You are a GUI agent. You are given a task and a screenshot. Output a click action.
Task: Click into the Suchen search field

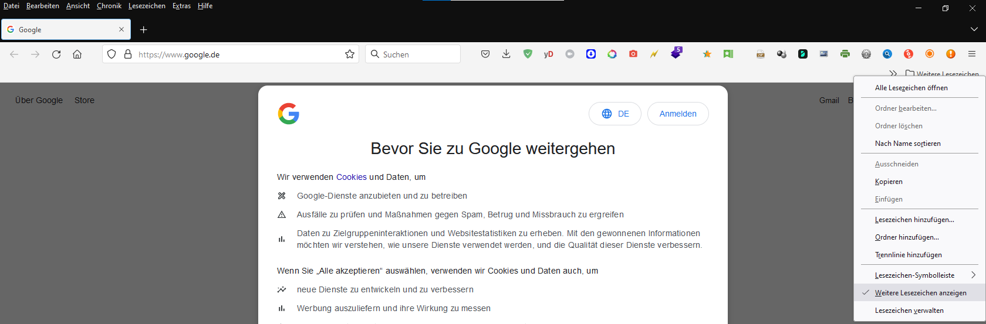pyautogui.click(x=413, y=54)
